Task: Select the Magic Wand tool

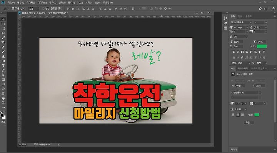Action: (3, 38)
